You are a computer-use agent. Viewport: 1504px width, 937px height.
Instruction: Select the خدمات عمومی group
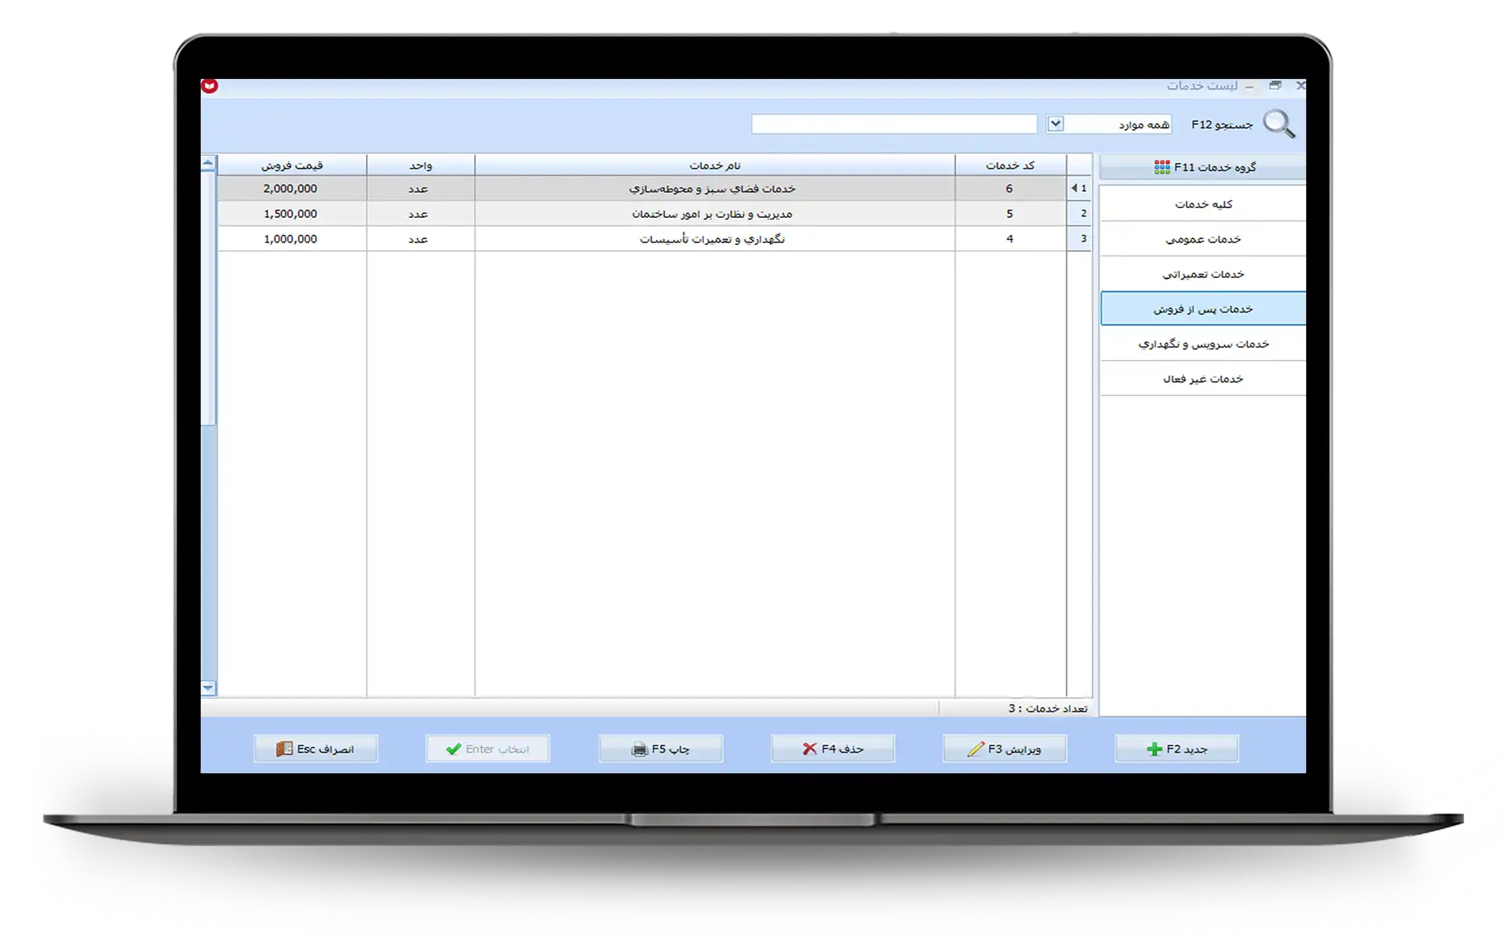[1202, 239]
